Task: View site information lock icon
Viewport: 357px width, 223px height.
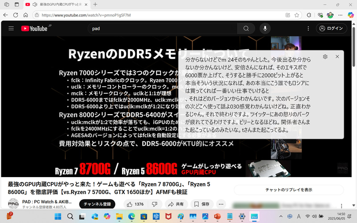Action: (x=37, y=15)
